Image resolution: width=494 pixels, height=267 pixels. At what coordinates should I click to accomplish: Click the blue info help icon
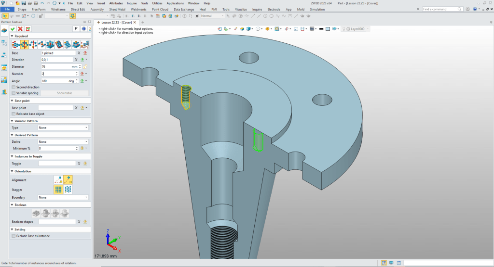[83, 29]
